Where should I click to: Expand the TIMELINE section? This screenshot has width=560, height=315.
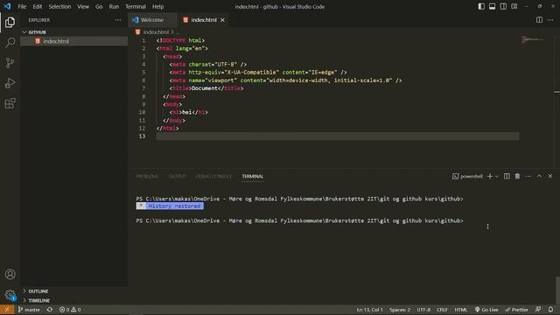73,300
